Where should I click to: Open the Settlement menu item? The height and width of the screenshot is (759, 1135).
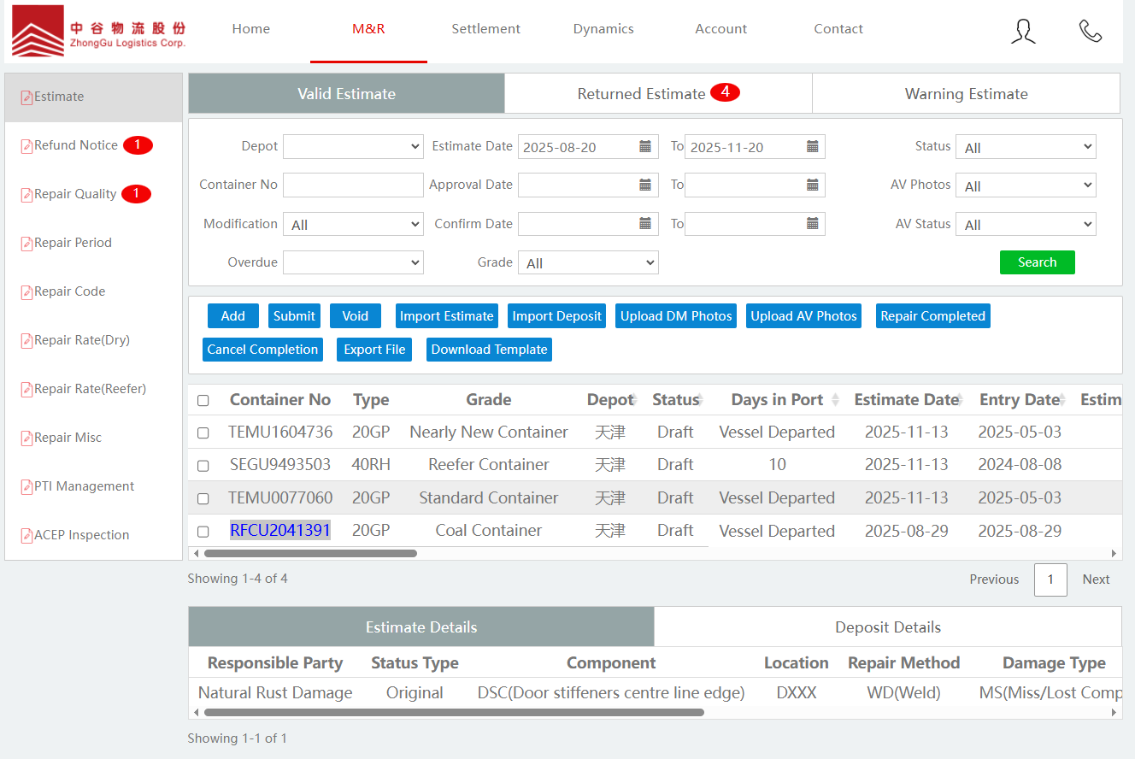tap(485, 29)
